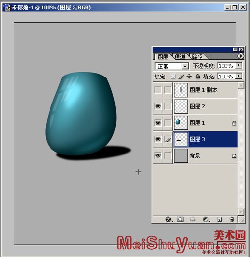Expand the 不透明度 opacity slider arrow
Viewport: 250px width, 257px height.
(x=239, y=65)
